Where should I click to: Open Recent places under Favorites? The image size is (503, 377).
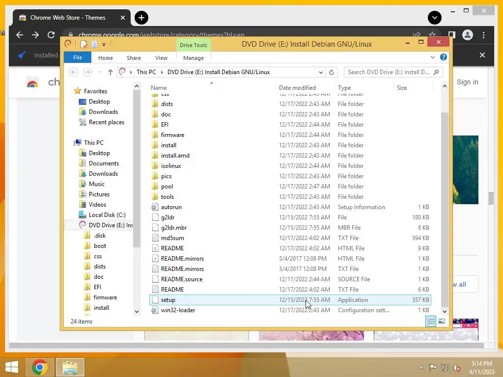coord(106,122)
